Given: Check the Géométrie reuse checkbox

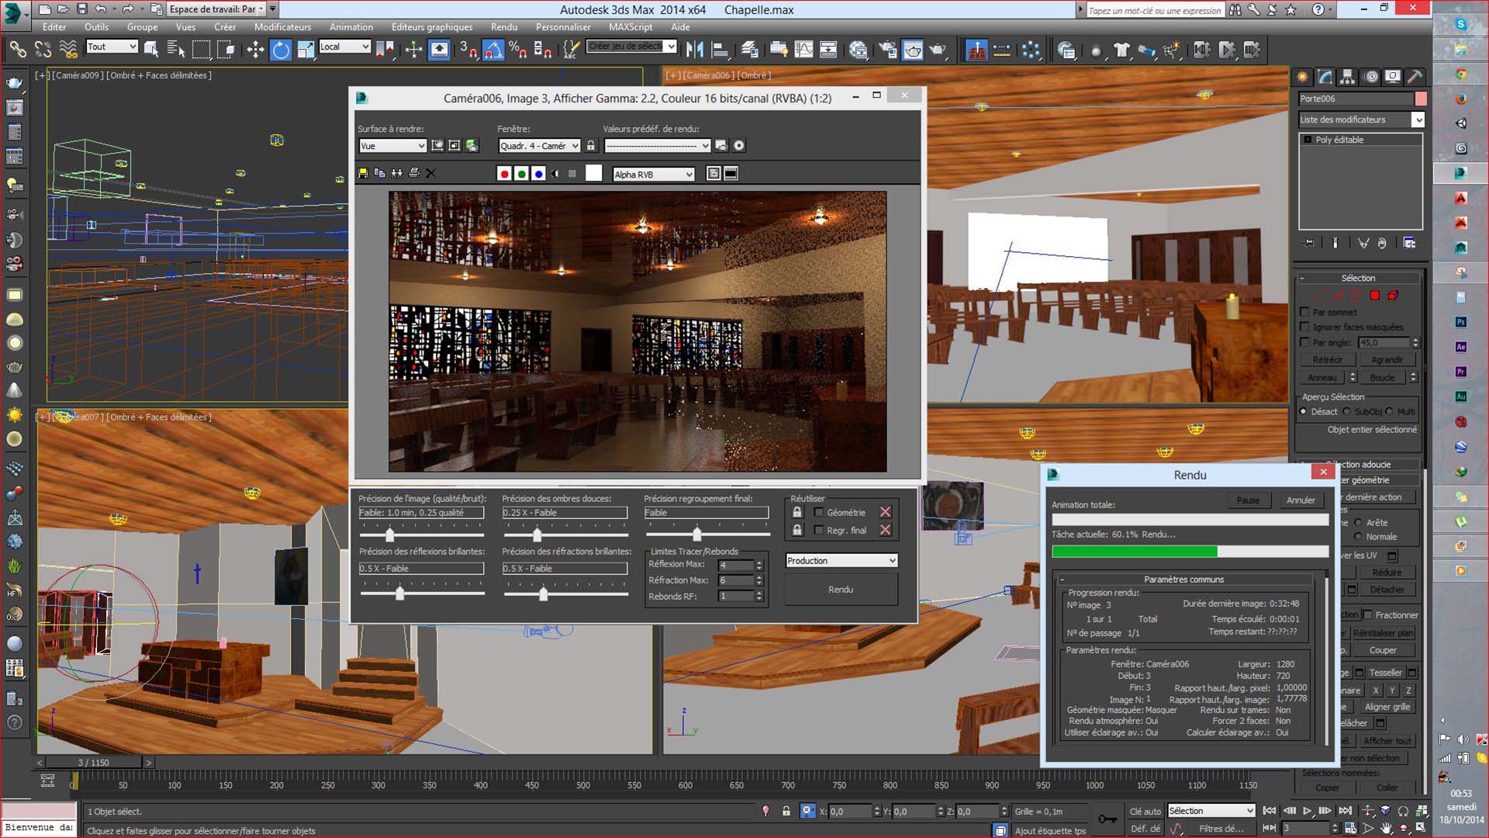Looking at the screenshot, I should tap(818, 512).
